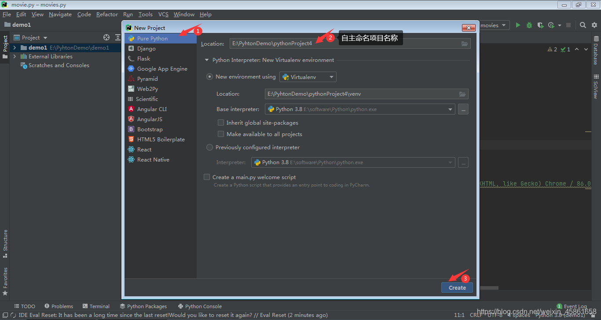Open the Problems tool window
This screenshot has height=320, width=601.
click(59, 306)
